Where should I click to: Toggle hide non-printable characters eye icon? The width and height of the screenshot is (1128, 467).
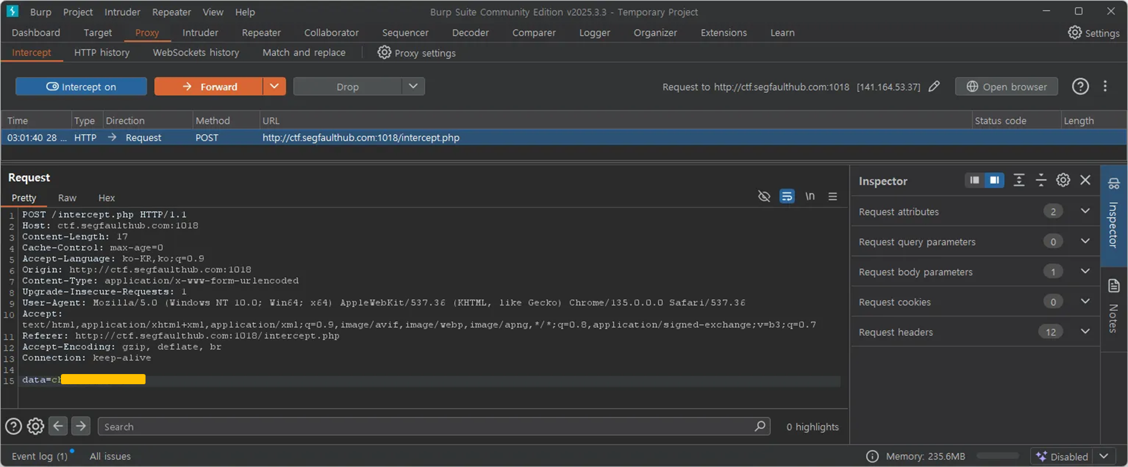point(764,196)
